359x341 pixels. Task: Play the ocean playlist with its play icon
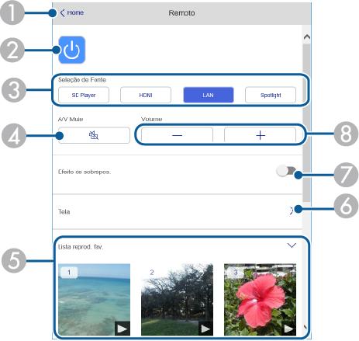click(x=123, y=329)
